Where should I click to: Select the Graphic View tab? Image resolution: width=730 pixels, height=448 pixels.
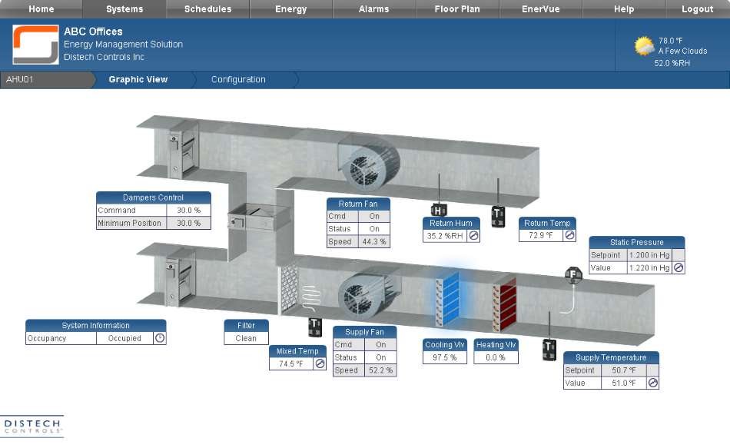[138, 80]
